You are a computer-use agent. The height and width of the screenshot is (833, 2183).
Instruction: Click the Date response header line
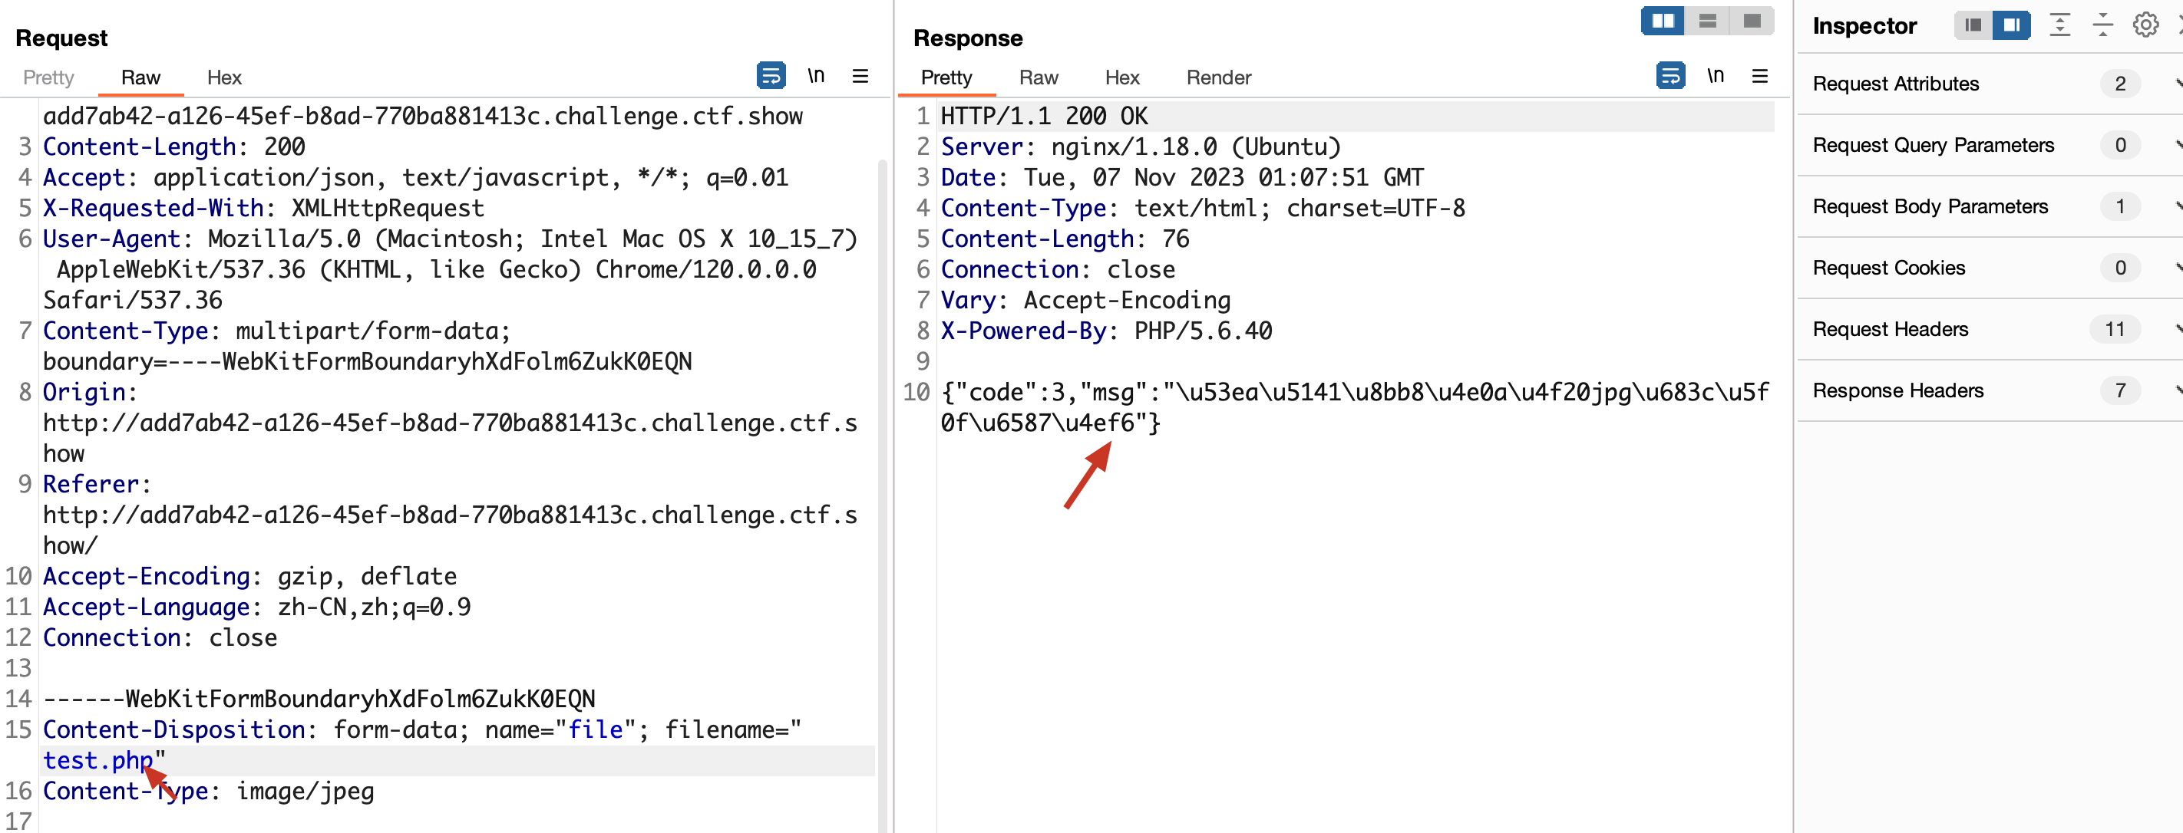coord(1182,177)
